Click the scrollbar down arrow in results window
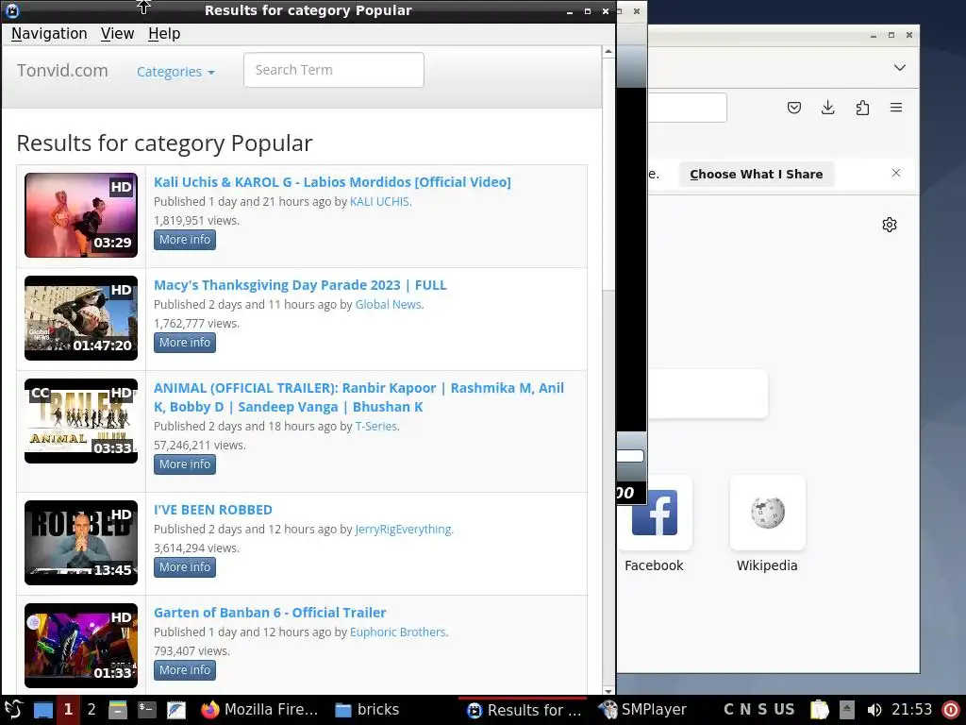 point(608,691)
